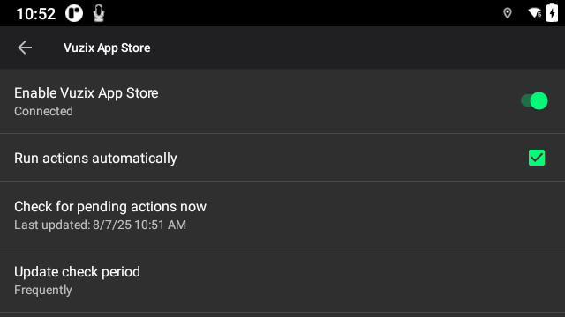Tap the Connected status text
This screenshot has height=317, width=565.
pos(43,111)
